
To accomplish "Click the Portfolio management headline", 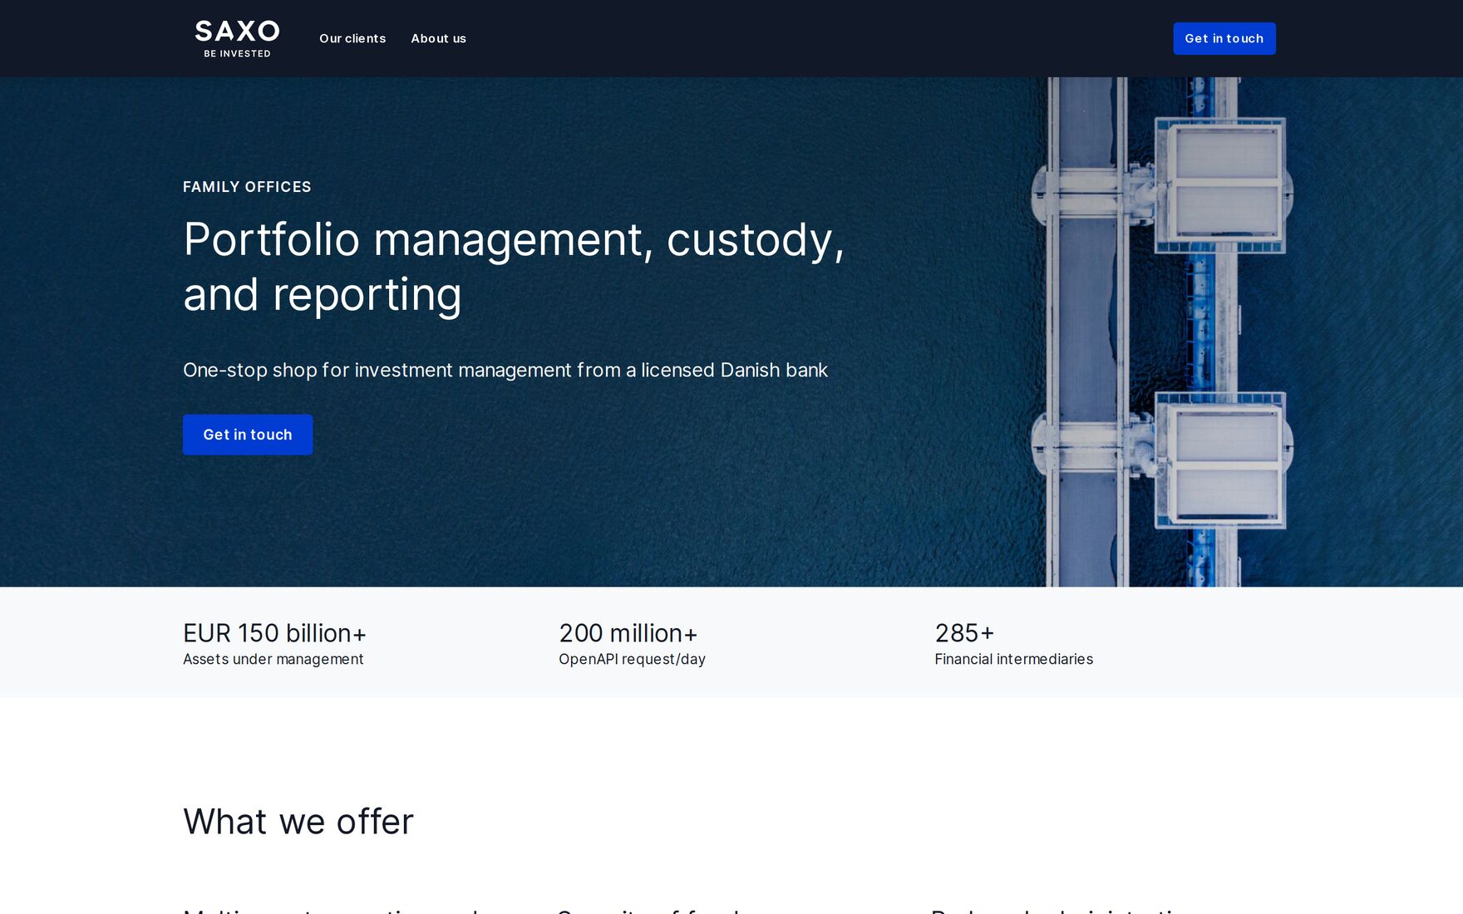I will pos(514,267).
